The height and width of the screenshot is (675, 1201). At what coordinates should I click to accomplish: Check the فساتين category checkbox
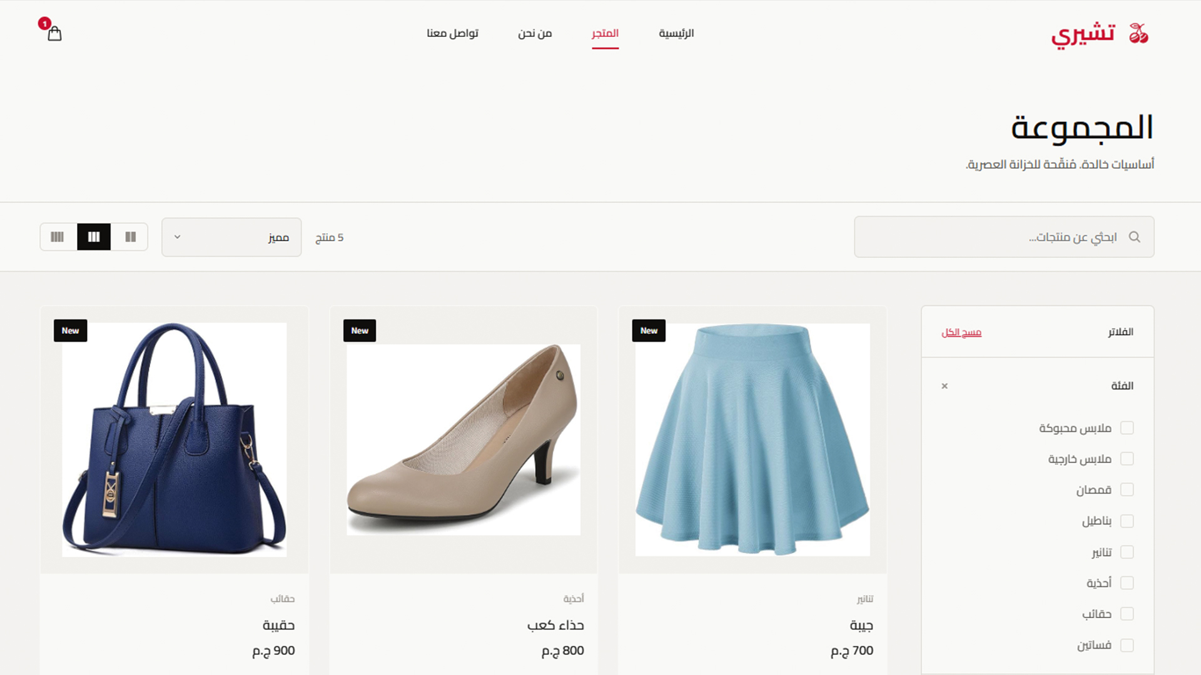point(1127,645)
